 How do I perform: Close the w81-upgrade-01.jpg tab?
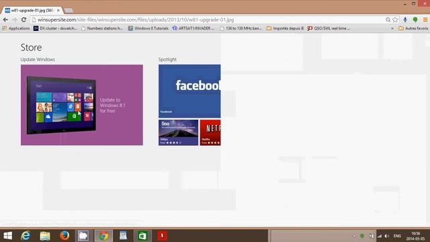[58, 11]
